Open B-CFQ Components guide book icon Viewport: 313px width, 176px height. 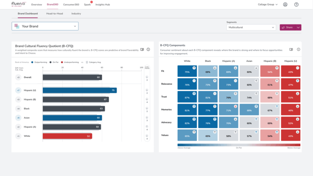pos(291,49)
